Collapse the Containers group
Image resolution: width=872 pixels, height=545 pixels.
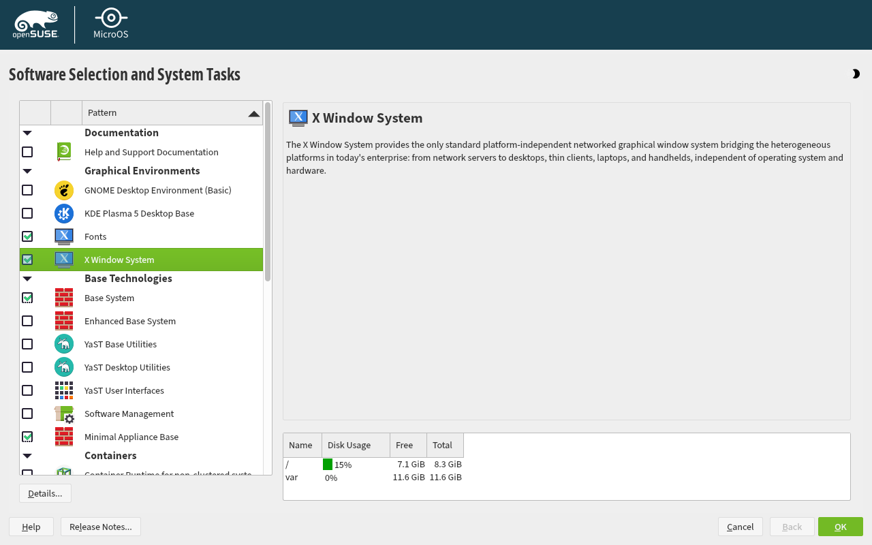[27, 456]
